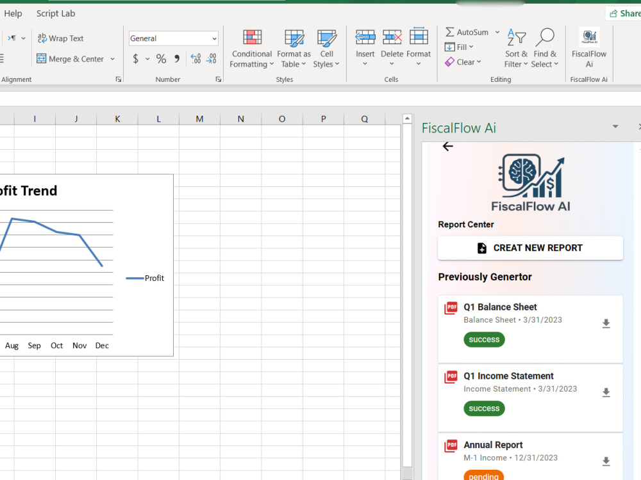The width and height of the screenshot is (641, 480).
Task: Click AutoSum button
Action: 467,32
